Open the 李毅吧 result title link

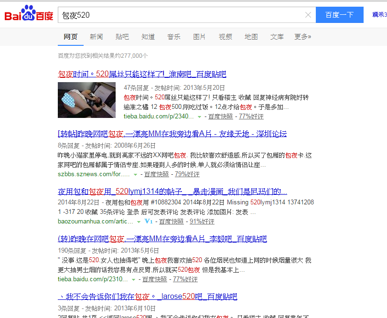[162, 239]
